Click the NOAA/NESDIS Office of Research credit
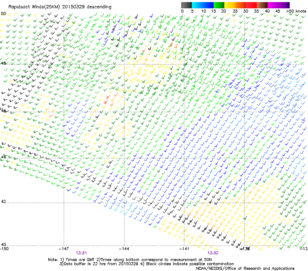The height and width of the screenshot is (271, 308). click(x=245, y=268)
